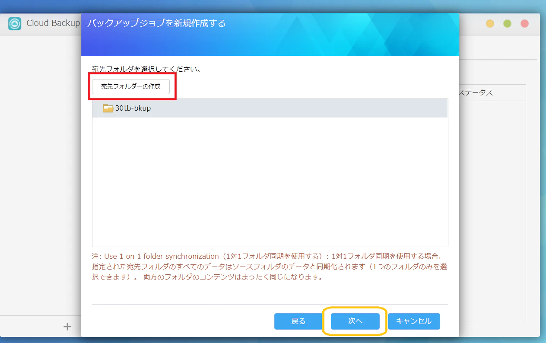Cancel the wizard with キャンセル
The height and width of the screenshot is (343, 546).
coord(414,321)
